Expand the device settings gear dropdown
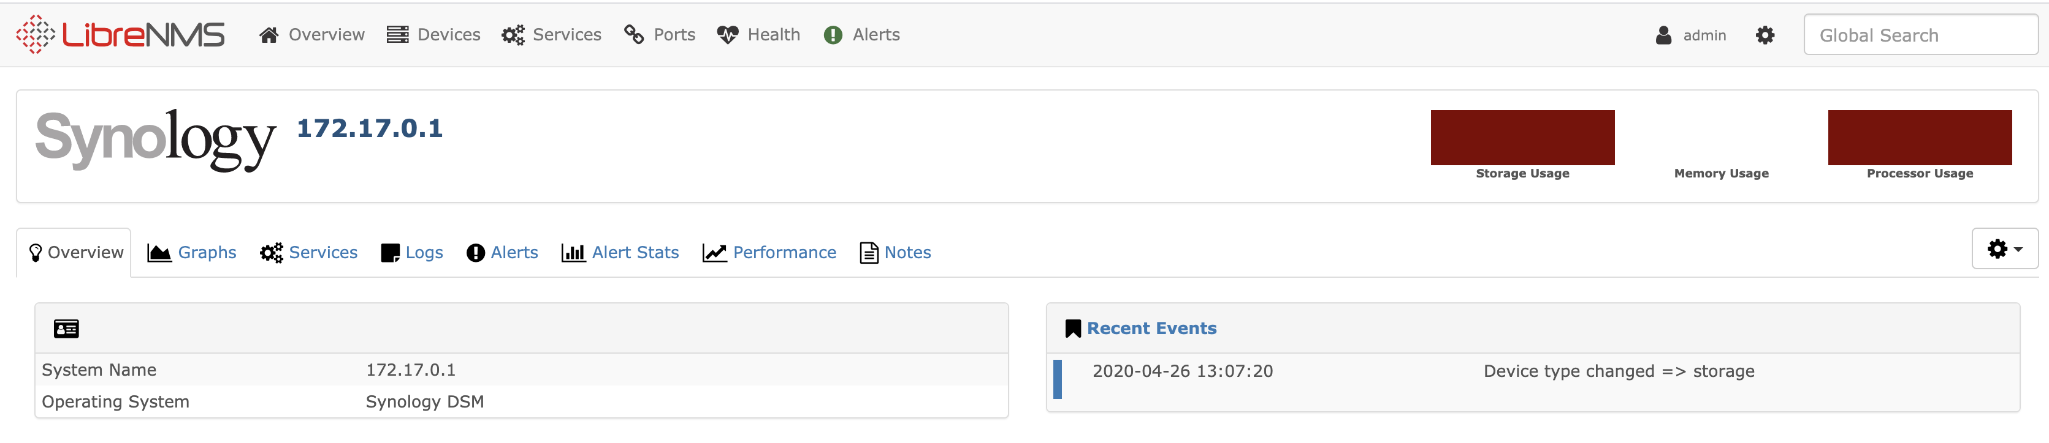 click(2004, 249)
